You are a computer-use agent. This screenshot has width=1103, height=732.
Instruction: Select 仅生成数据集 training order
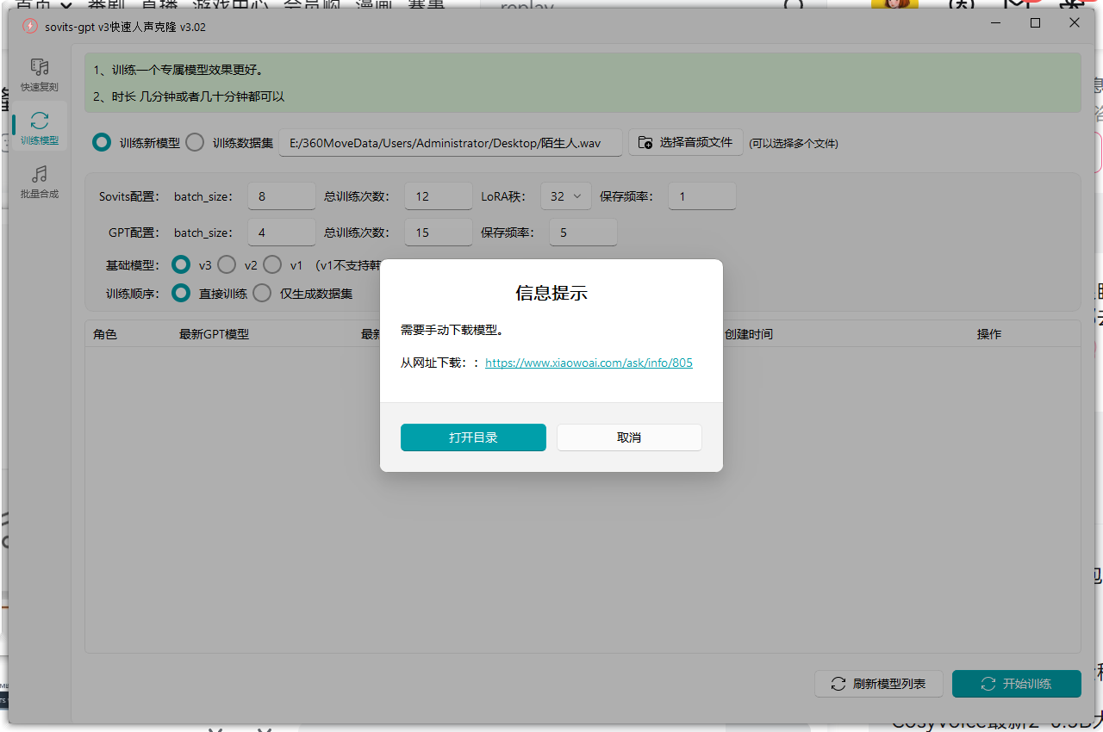click(262, 293)
